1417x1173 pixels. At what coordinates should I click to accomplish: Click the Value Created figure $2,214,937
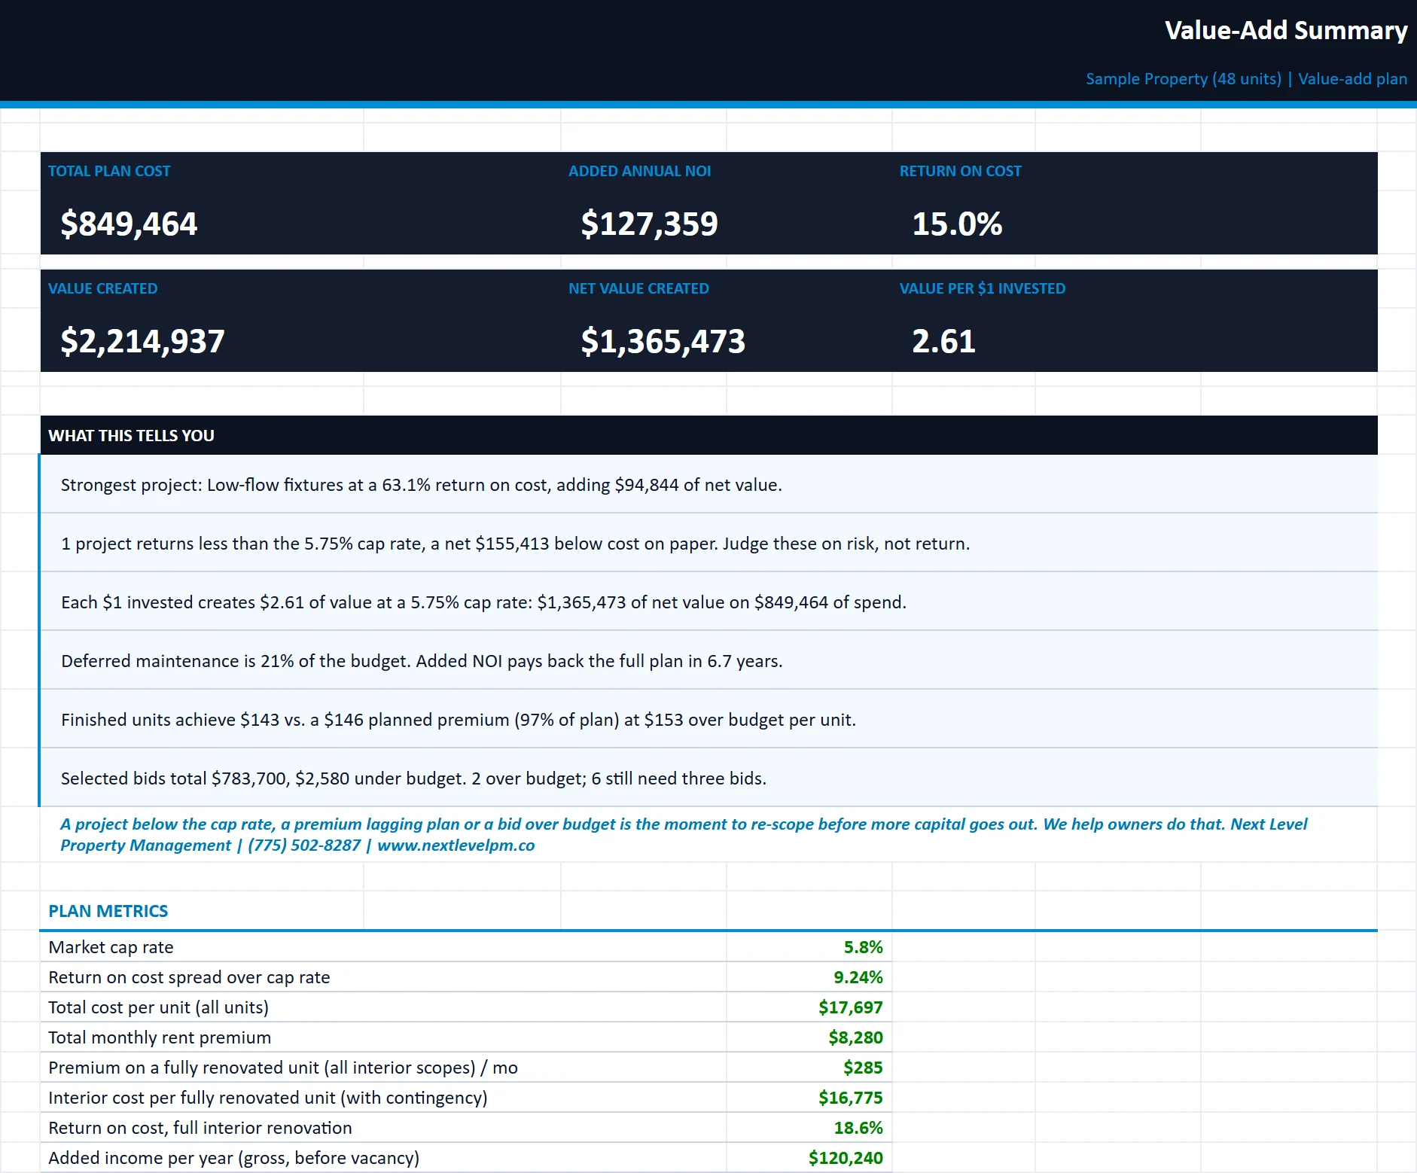[142, 341]
